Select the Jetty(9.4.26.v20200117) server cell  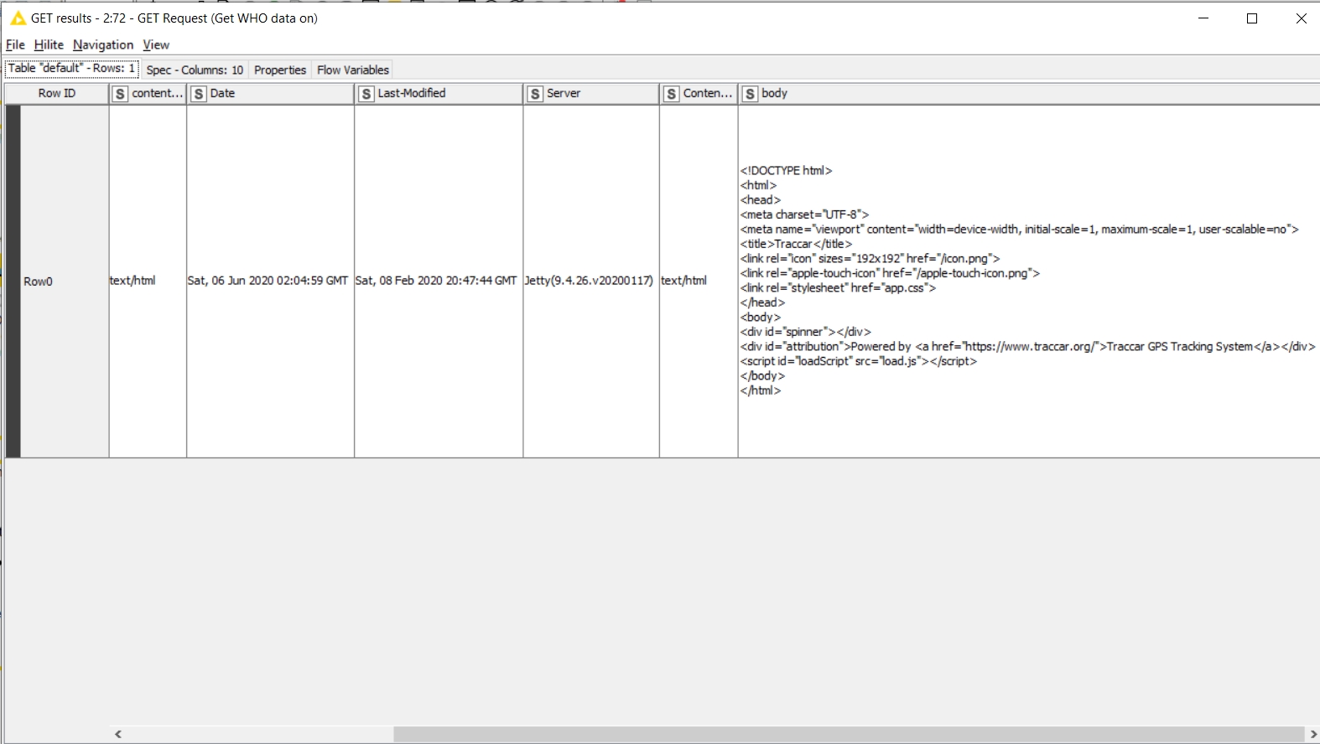(x=591, y=281)
